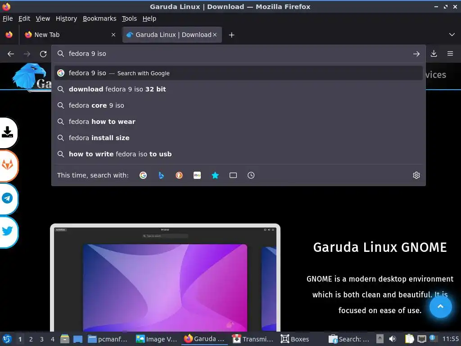
Task: Click the Garuda GNOME desktop screenshot image
Action: [165, 278]
